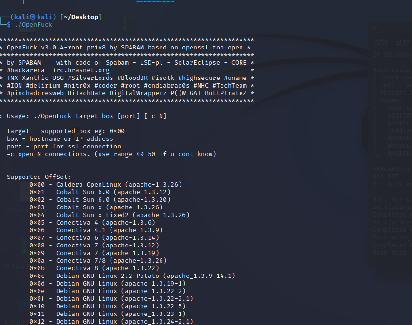Click the 0x03 Cobalt Sun x row
Image resolution: width=412 pixels, height=325 pixels.
click(96, 207)
